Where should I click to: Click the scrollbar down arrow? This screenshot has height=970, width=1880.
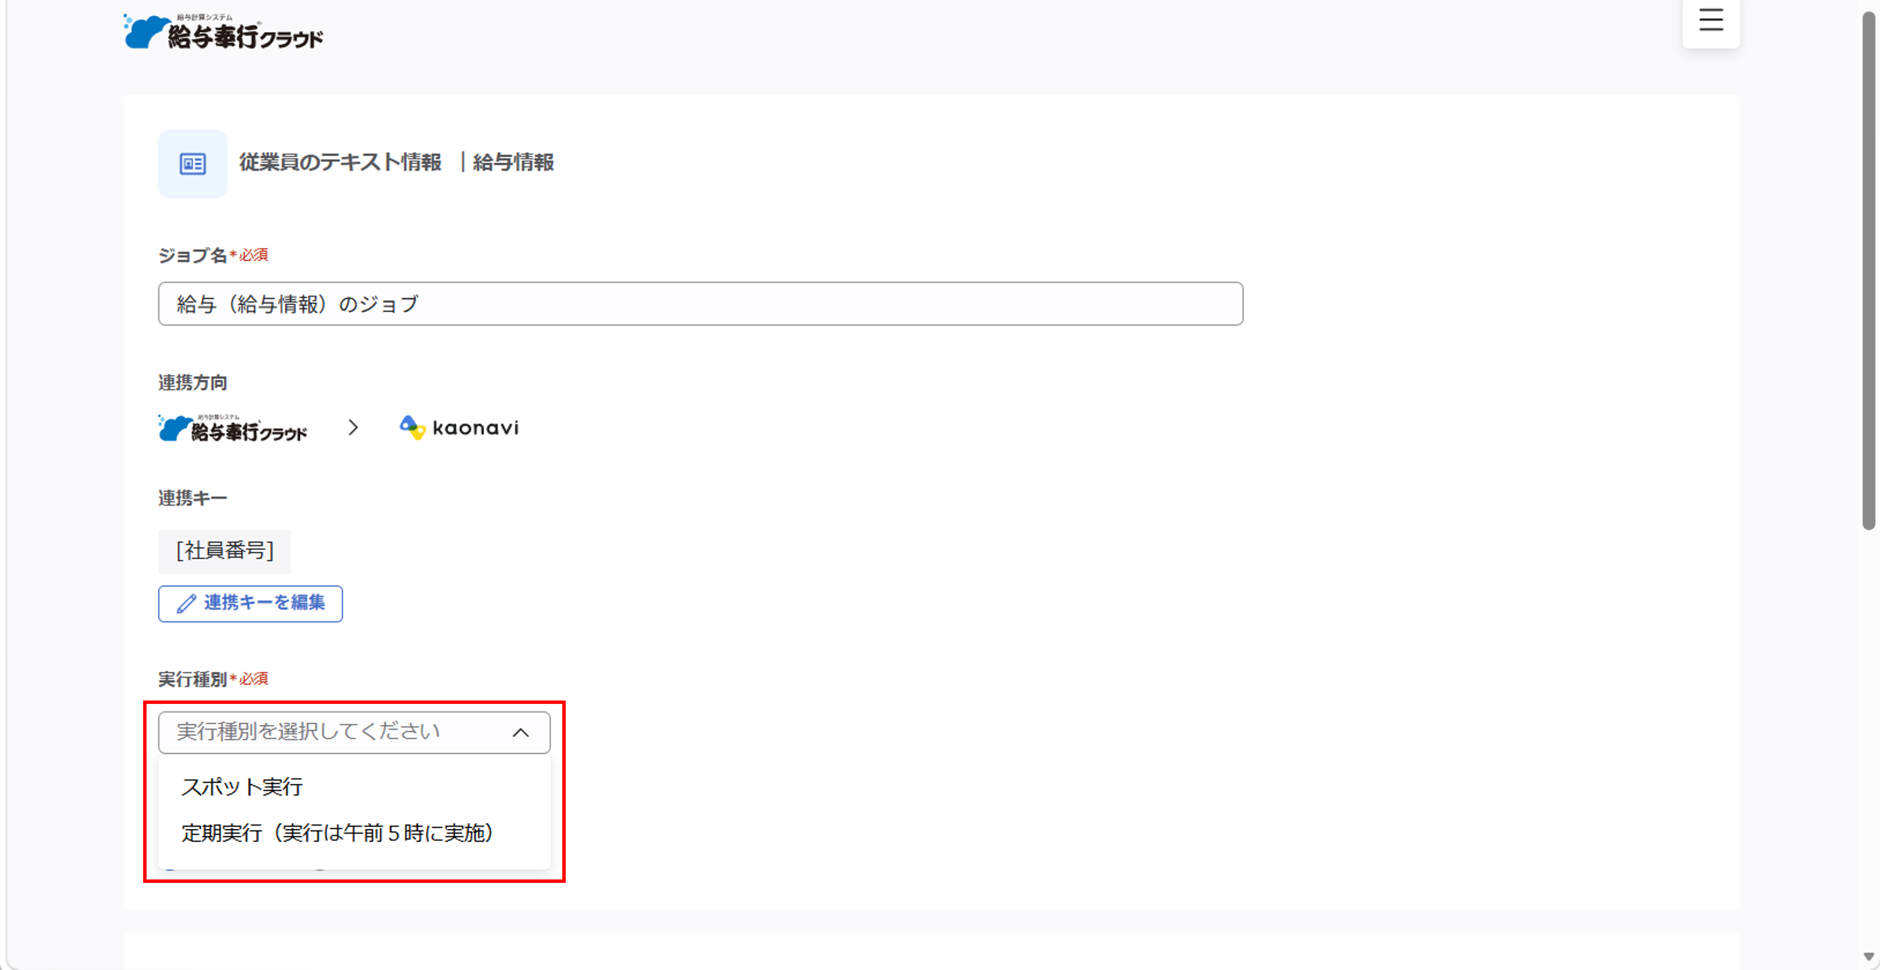[x=1868, y=956]
